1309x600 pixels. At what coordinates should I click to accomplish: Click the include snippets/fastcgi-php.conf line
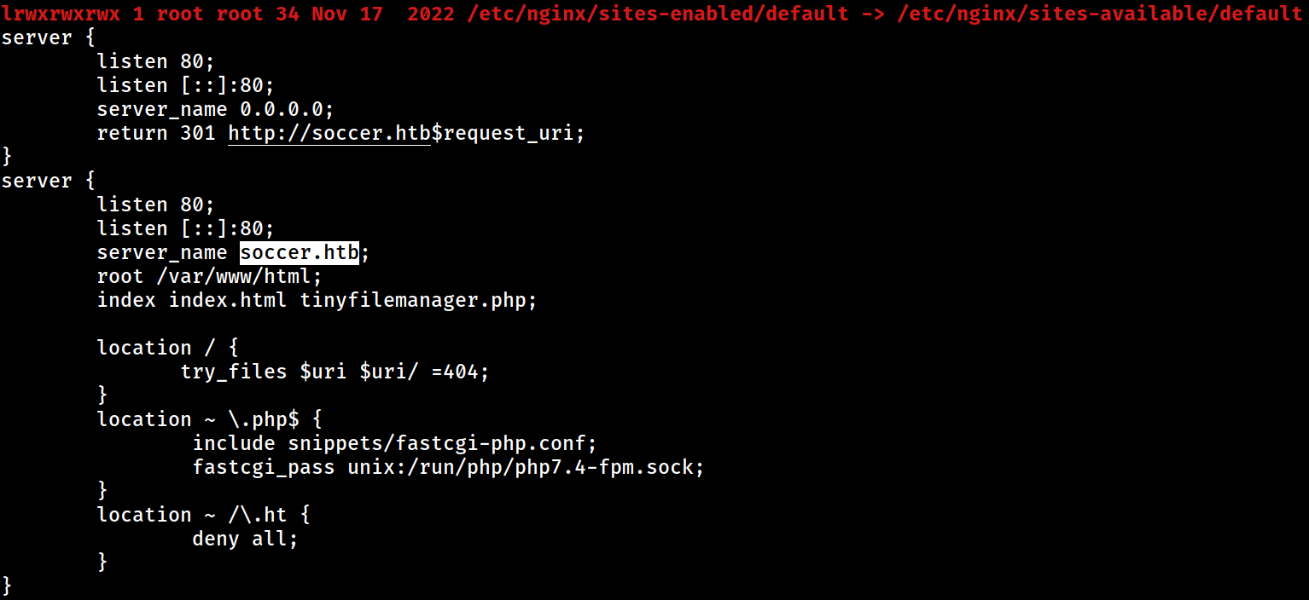[394, 443]
